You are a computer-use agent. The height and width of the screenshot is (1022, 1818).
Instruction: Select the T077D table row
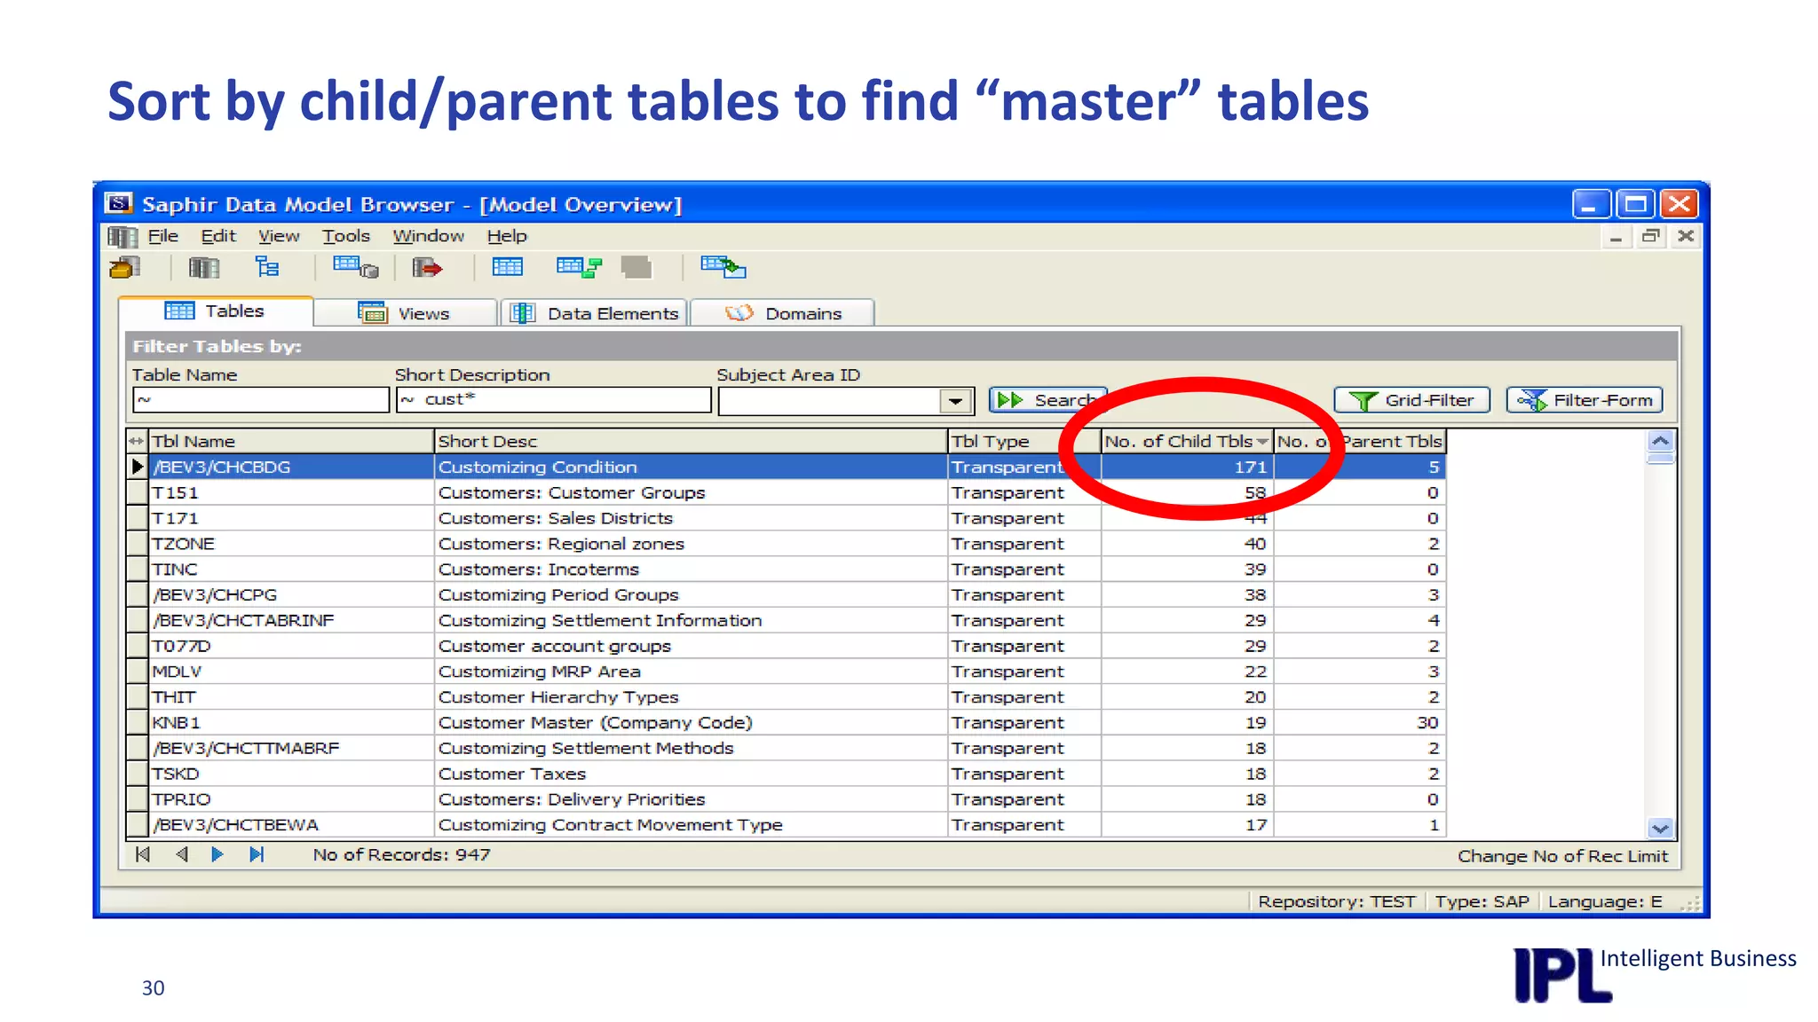[x=786, y=646]
